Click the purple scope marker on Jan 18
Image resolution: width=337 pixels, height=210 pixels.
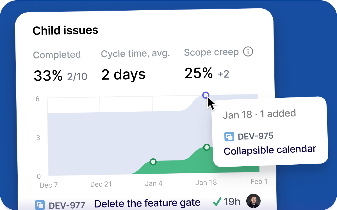[x=206, y=95]
